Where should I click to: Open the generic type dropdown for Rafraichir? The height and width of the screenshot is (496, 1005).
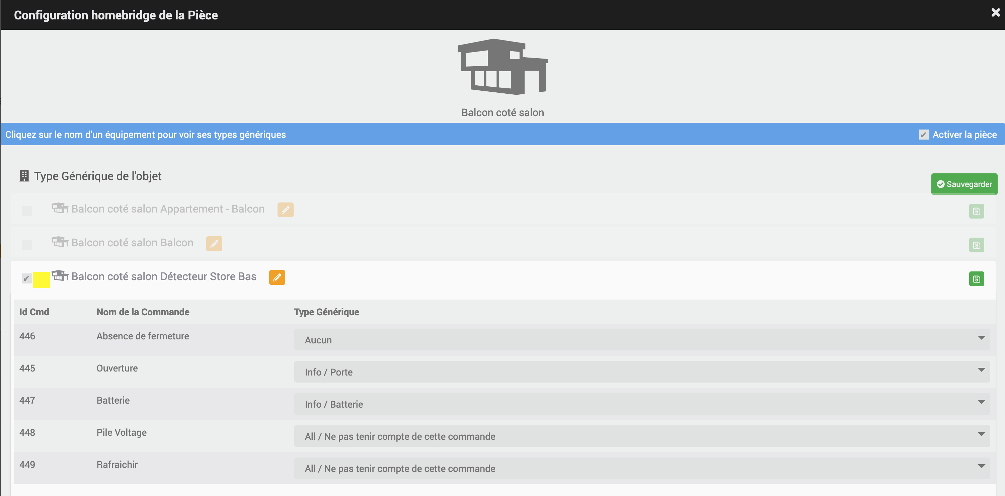coord(642,468)
